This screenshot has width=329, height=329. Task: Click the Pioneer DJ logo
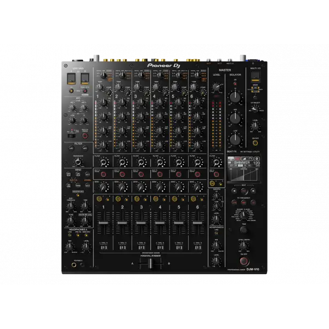(162, 66)
